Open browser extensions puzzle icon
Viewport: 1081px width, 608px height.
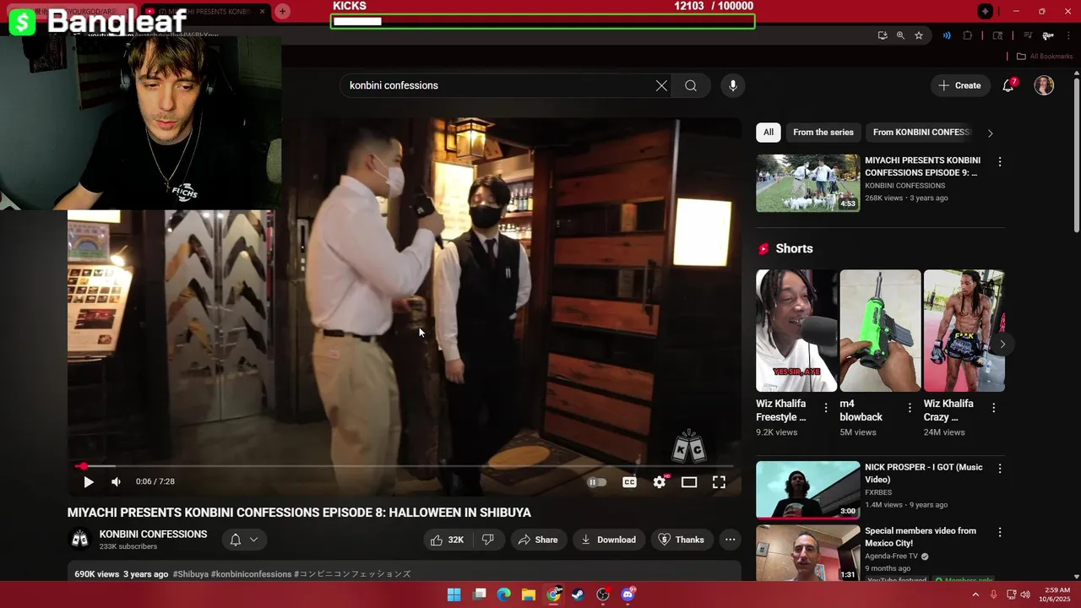tap(968, 35)
